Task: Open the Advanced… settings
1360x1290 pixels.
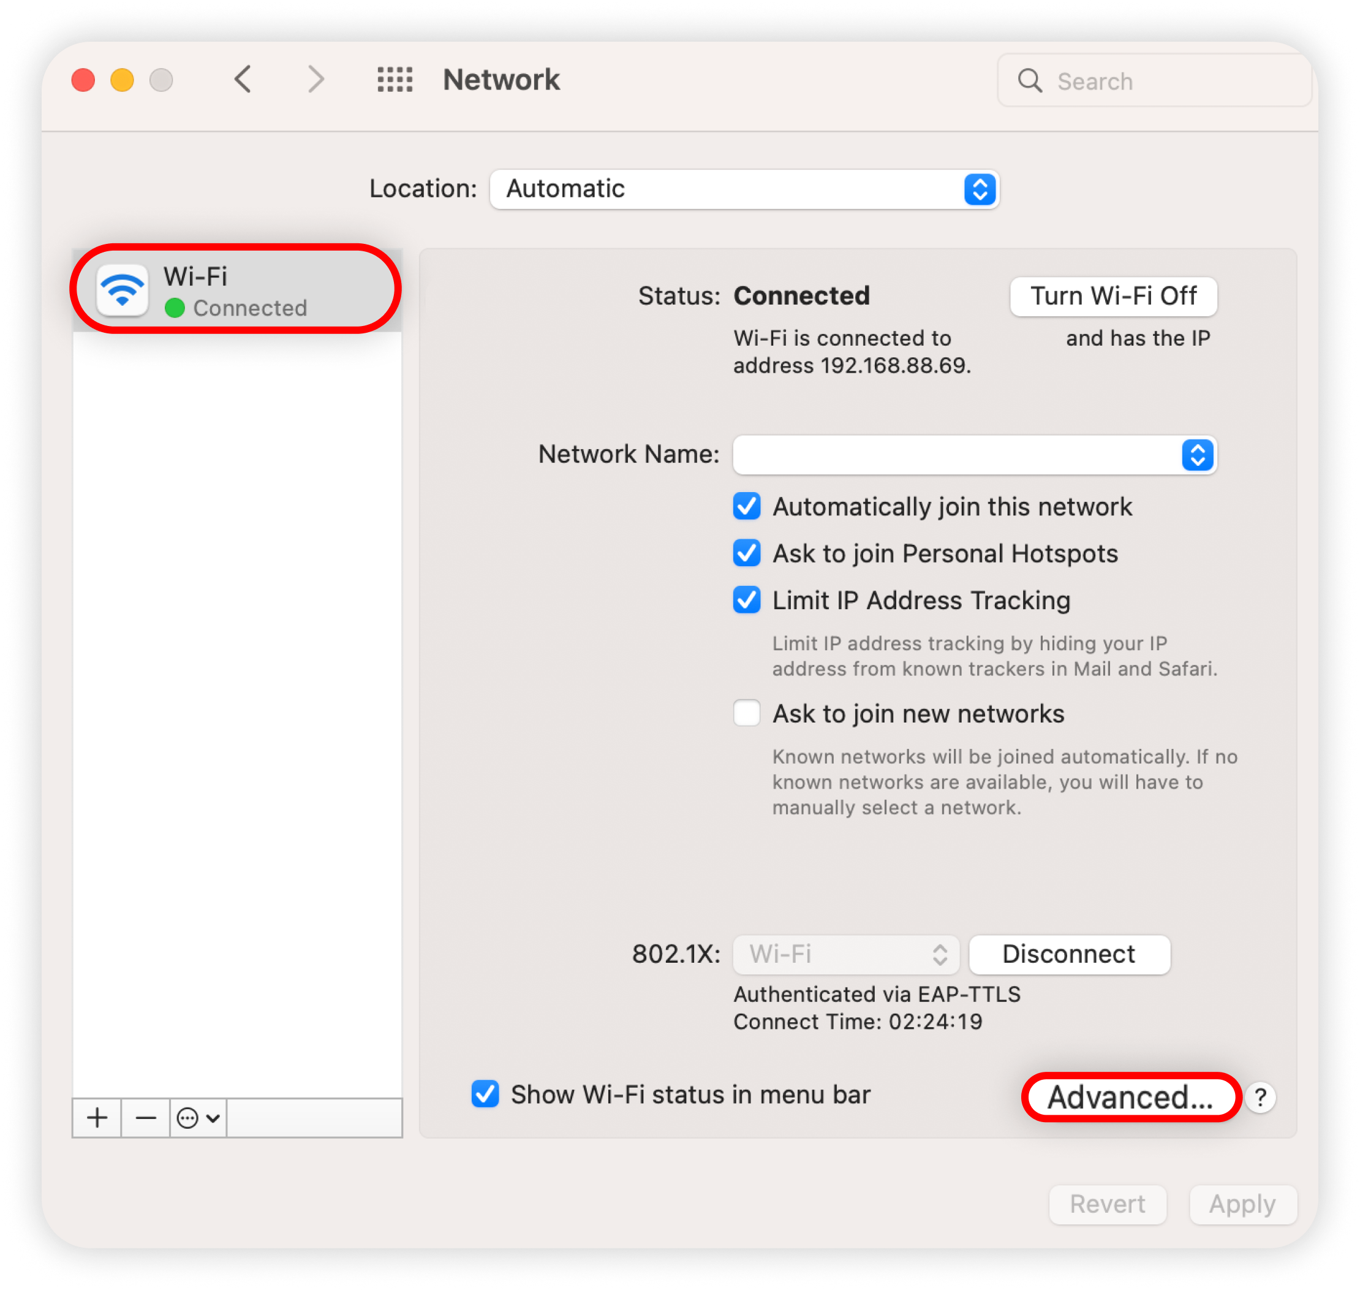Action: click(1130, 1098)
